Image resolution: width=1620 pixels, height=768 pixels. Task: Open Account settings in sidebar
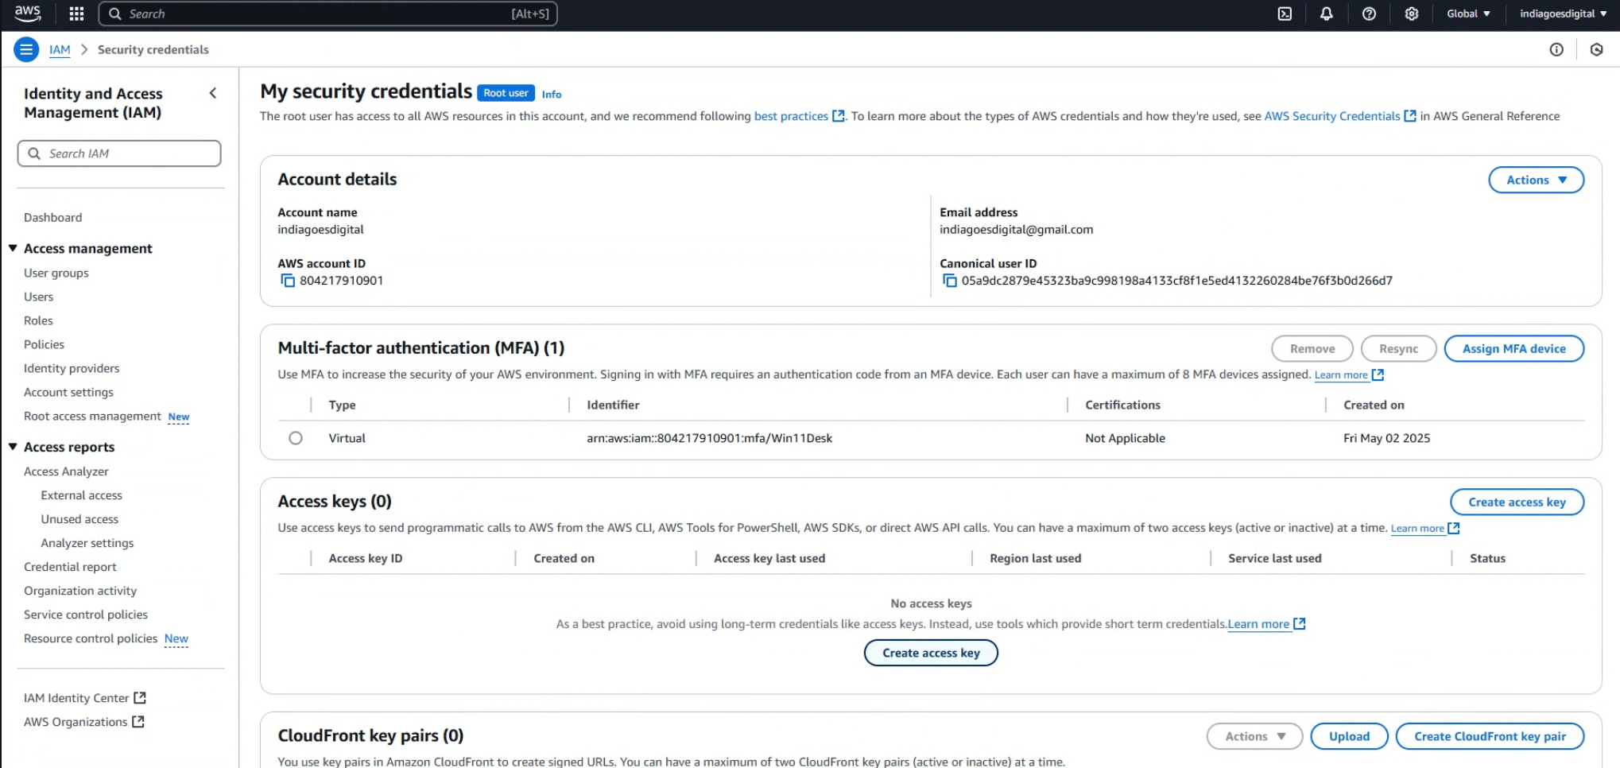68,392
